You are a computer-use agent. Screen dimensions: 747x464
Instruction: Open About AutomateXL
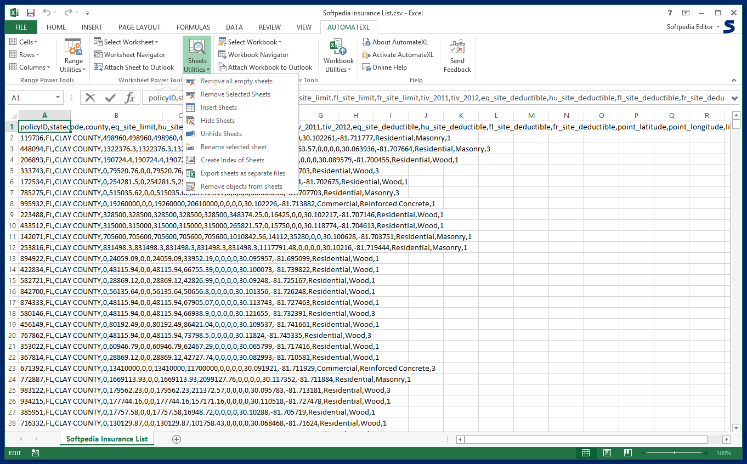pyautogui.click(x=395, y=42)
